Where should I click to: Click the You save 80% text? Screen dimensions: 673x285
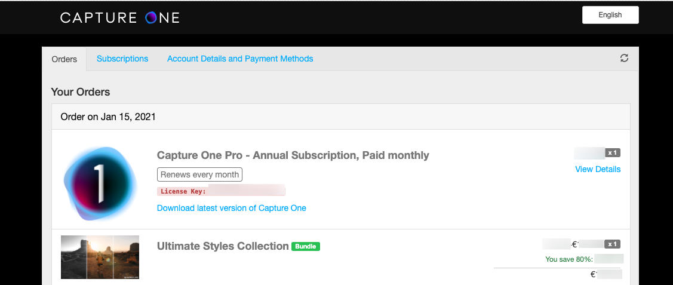(568, 259)
